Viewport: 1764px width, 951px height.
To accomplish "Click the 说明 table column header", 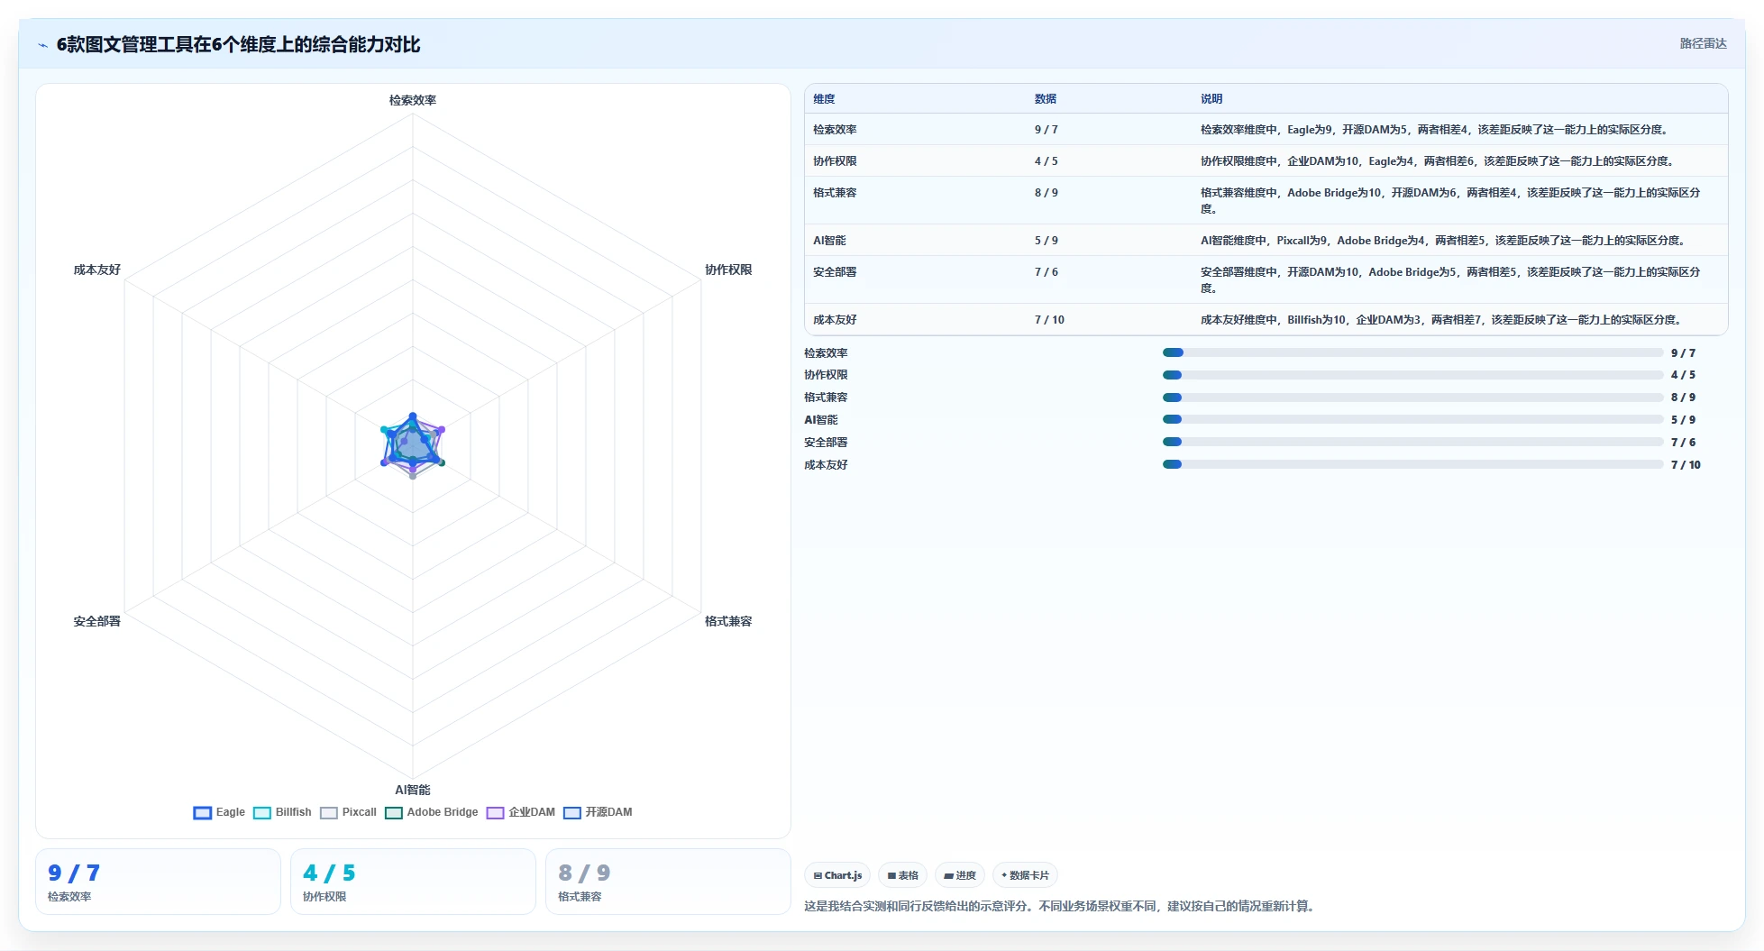I will click(x=1211, y=99).
